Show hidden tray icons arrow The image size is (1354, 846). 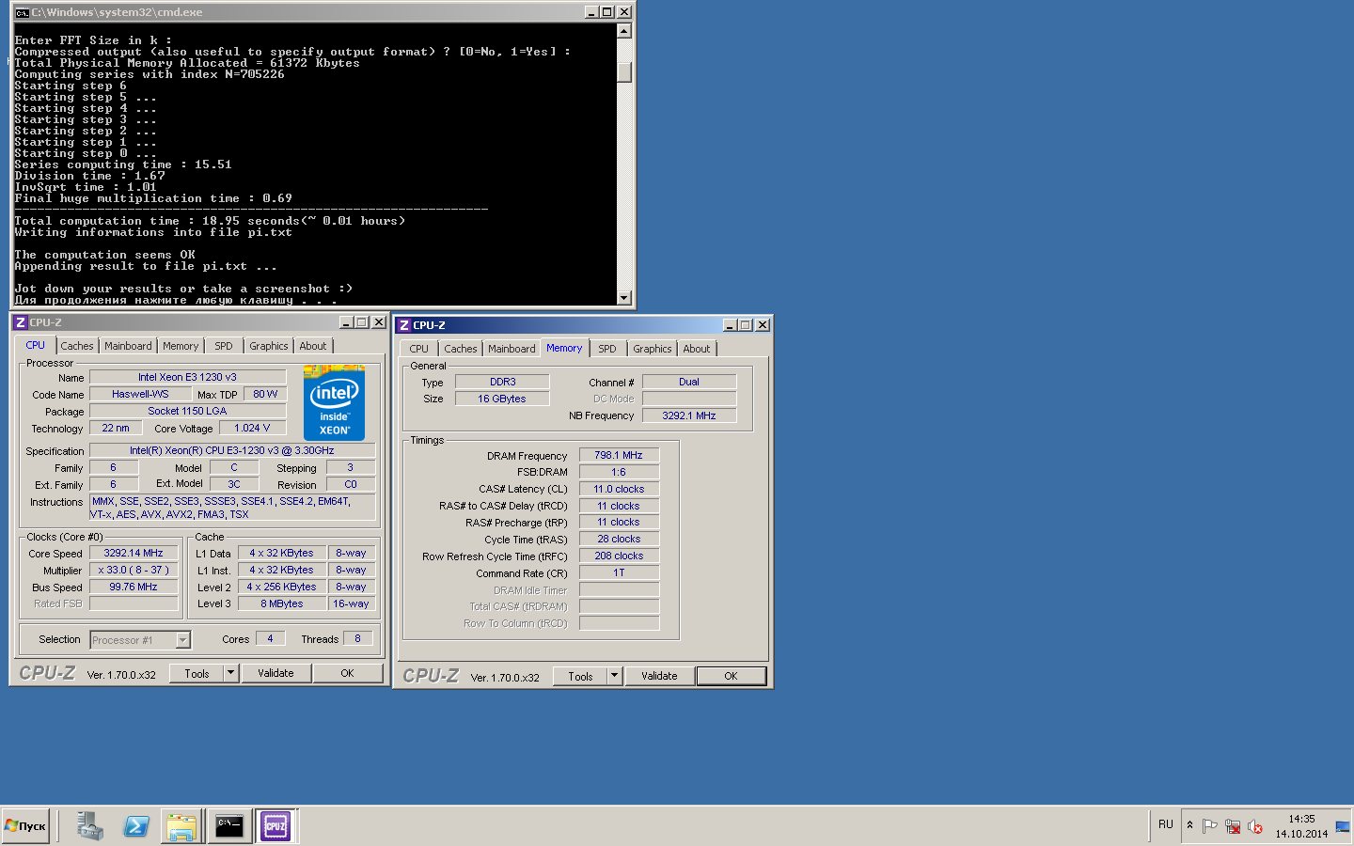1189,825
